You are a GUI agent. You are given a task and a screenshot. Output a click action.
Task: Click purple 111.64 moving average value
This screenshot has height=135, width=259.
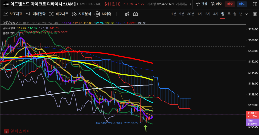67,23
